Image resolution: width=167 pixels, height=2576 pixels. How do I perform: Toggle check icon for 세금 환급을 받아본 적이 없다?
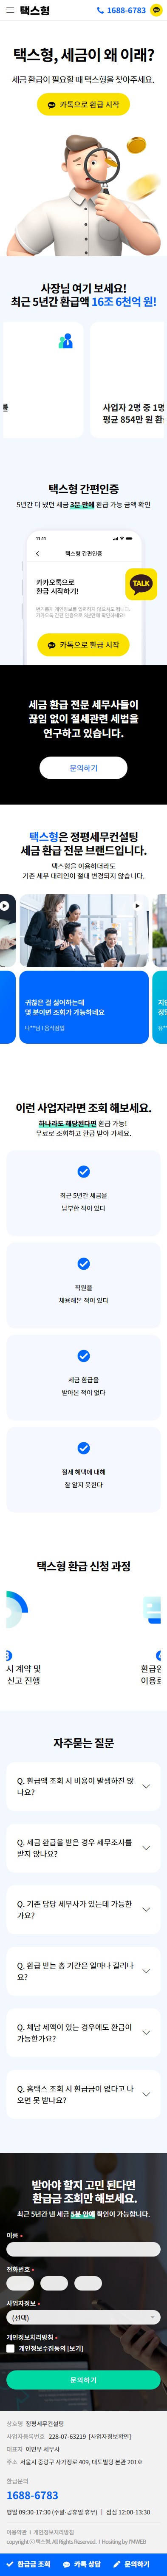click(x=83, y=1356)
